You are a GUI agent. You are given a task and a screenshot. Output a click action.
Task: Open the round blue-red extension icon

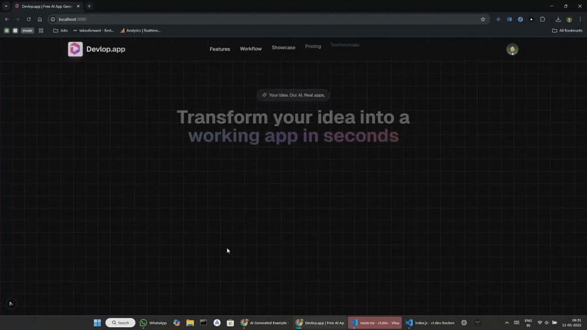click(521, 19)
